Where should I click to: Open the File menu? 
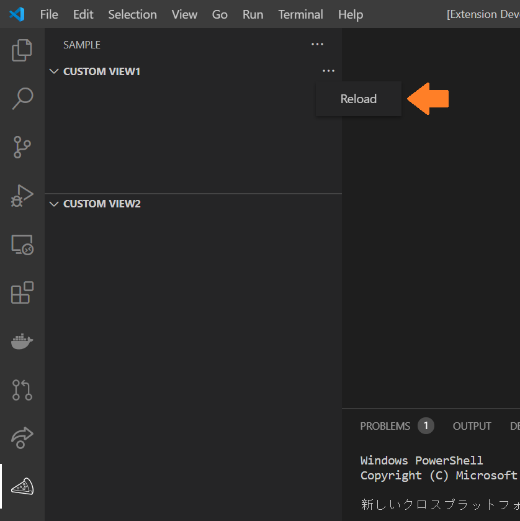pos(49,14)
